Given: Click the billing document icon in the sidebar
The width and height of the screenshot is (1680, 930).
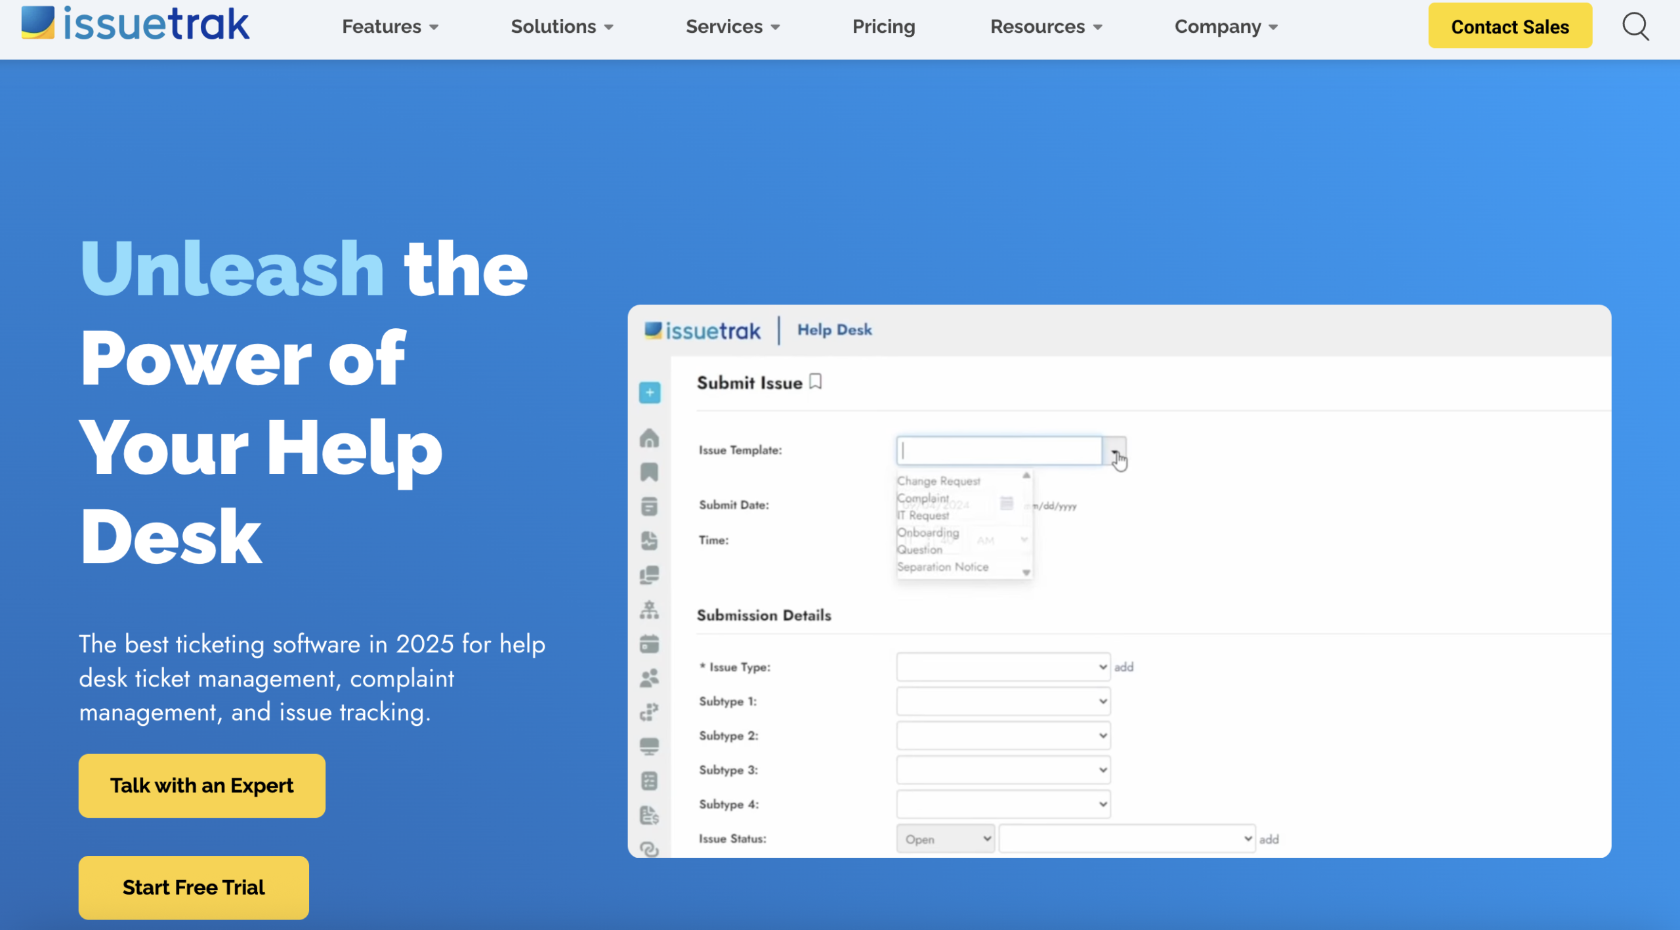Looking at the screenshot, I should (x=649, y=816).
